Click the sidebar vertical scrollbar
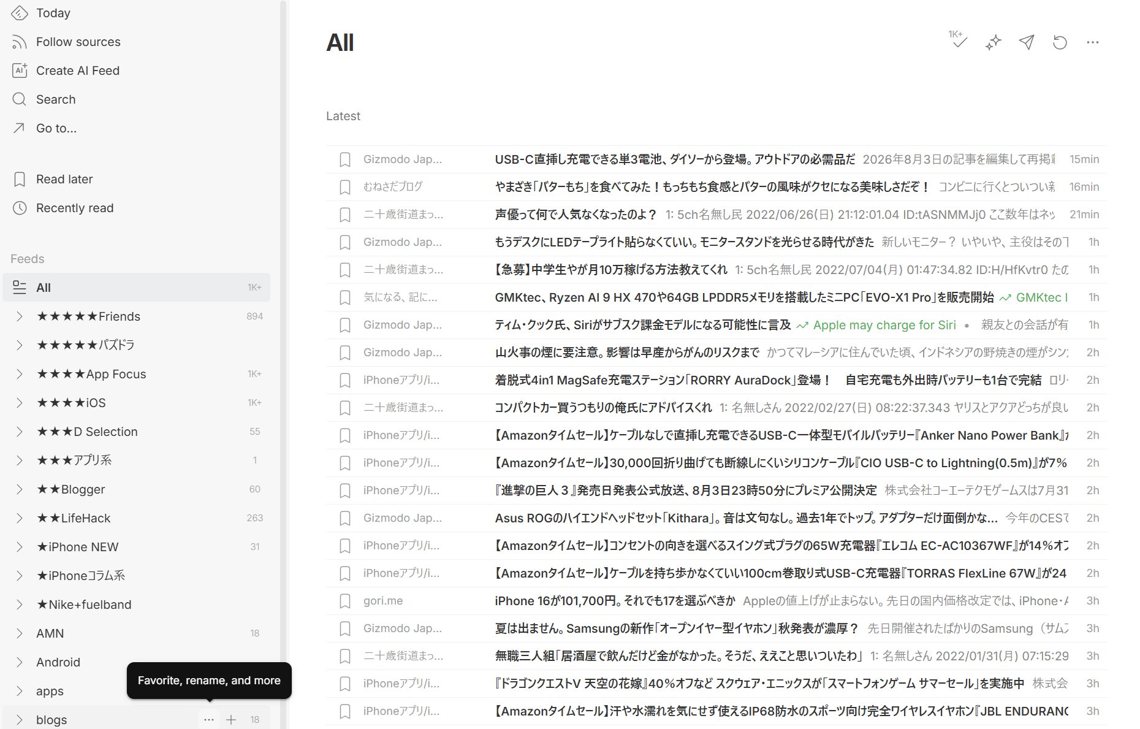Screen dimensions: 1140x729 [x=283, y=364]
